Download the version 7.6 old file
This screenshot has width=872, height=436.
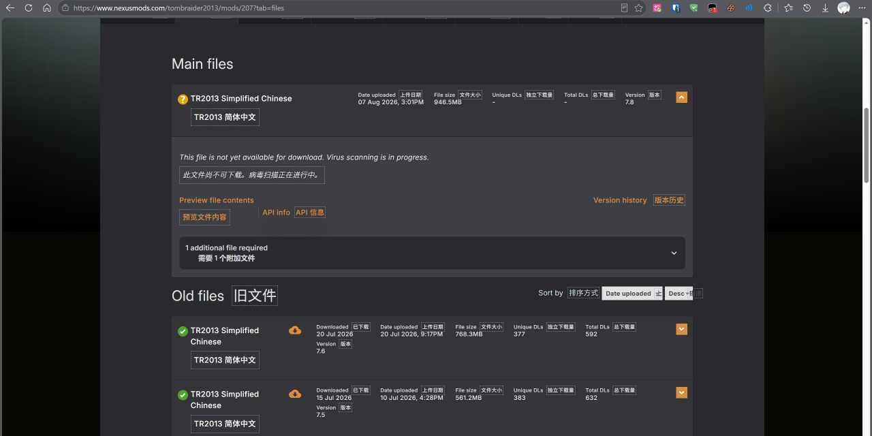[295, 330]
